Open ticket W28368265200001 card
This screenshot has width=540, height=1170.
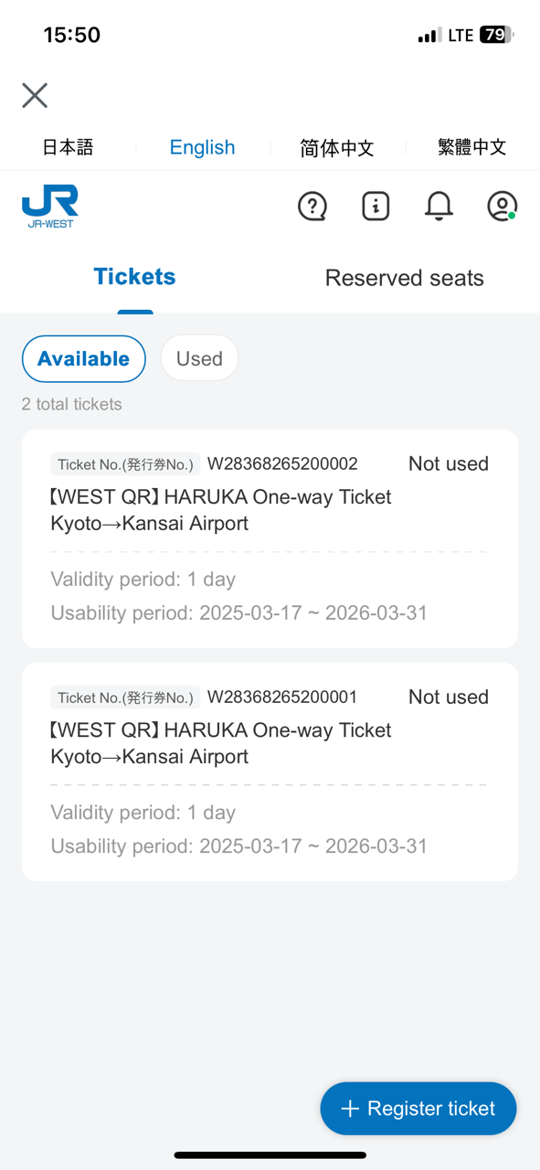[x=270, y=771]
